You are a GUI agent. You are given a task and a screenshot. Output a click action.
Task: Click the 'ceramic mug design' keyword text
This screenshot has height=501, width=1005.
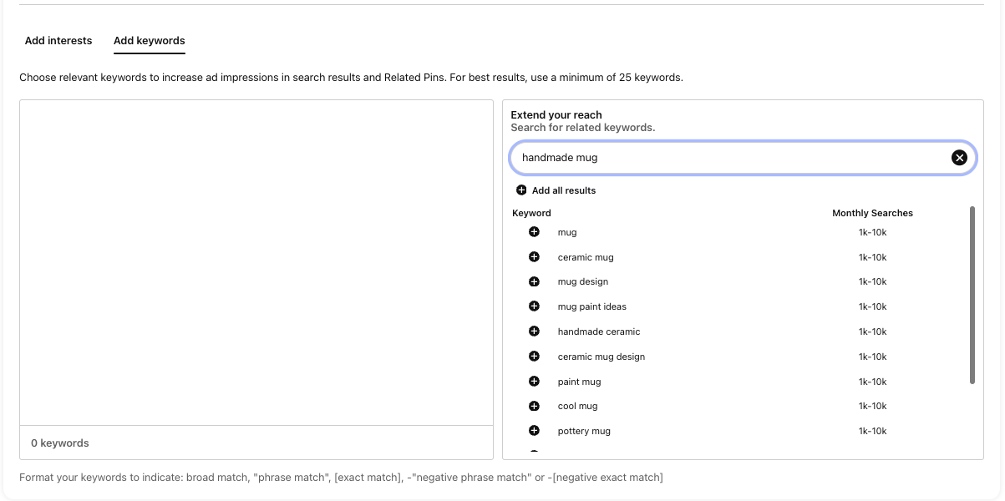(x=601, y=357)
